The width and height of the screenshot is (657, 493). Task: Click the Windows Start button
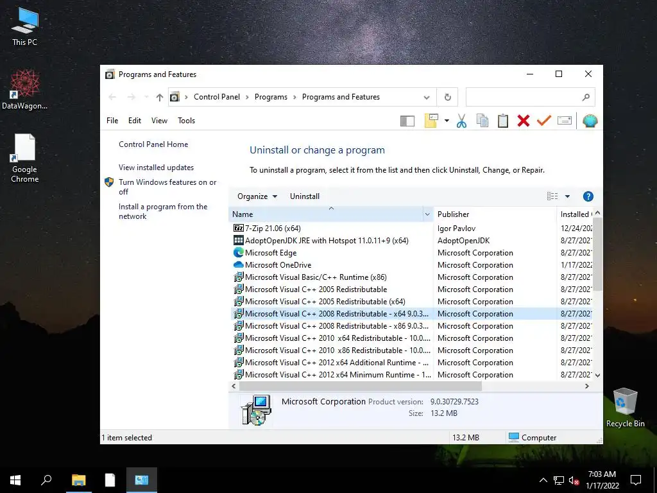click(15, 480)
